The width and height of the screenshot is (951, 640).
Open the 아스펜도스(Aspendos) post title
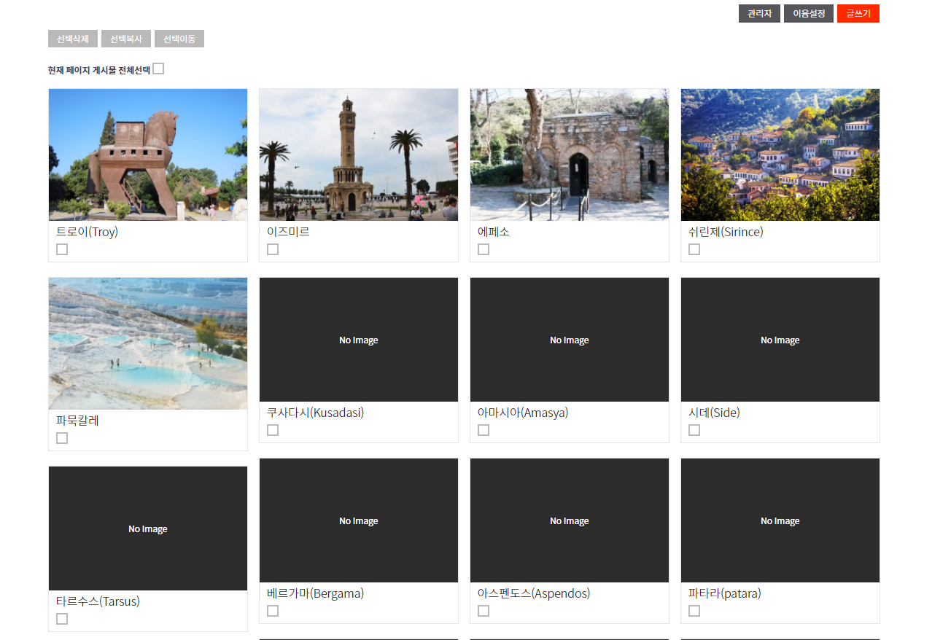[534, 593]
